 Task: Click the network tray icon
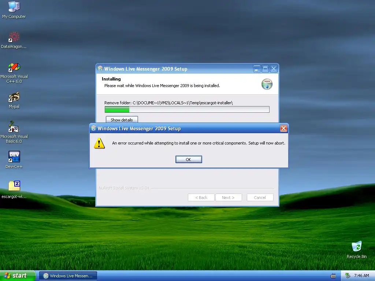(x=348, y=276)
